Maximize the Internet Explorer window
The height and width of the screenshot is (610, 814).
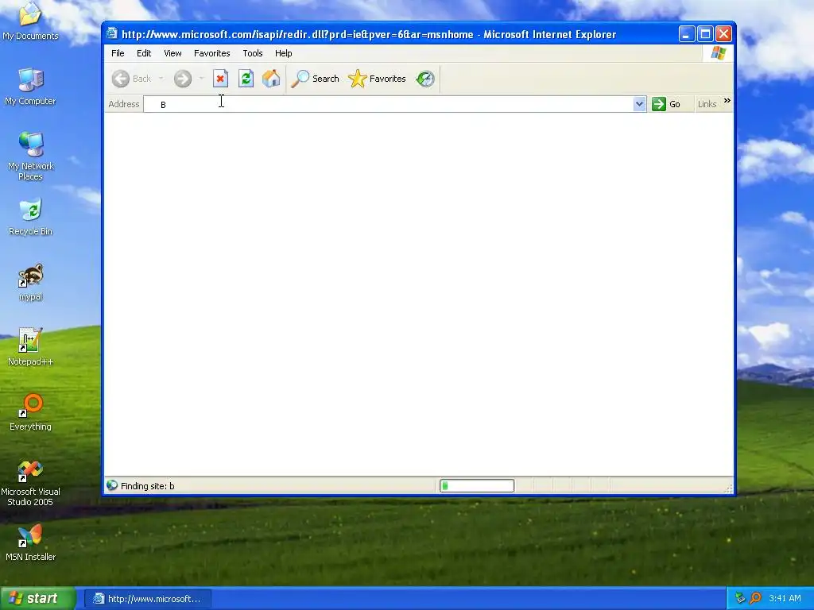(x=705, y=34)
